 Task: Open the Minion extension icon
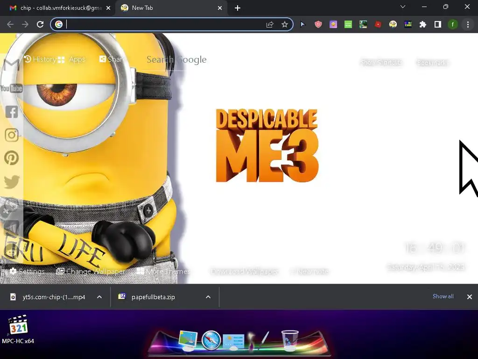[393, 24]
